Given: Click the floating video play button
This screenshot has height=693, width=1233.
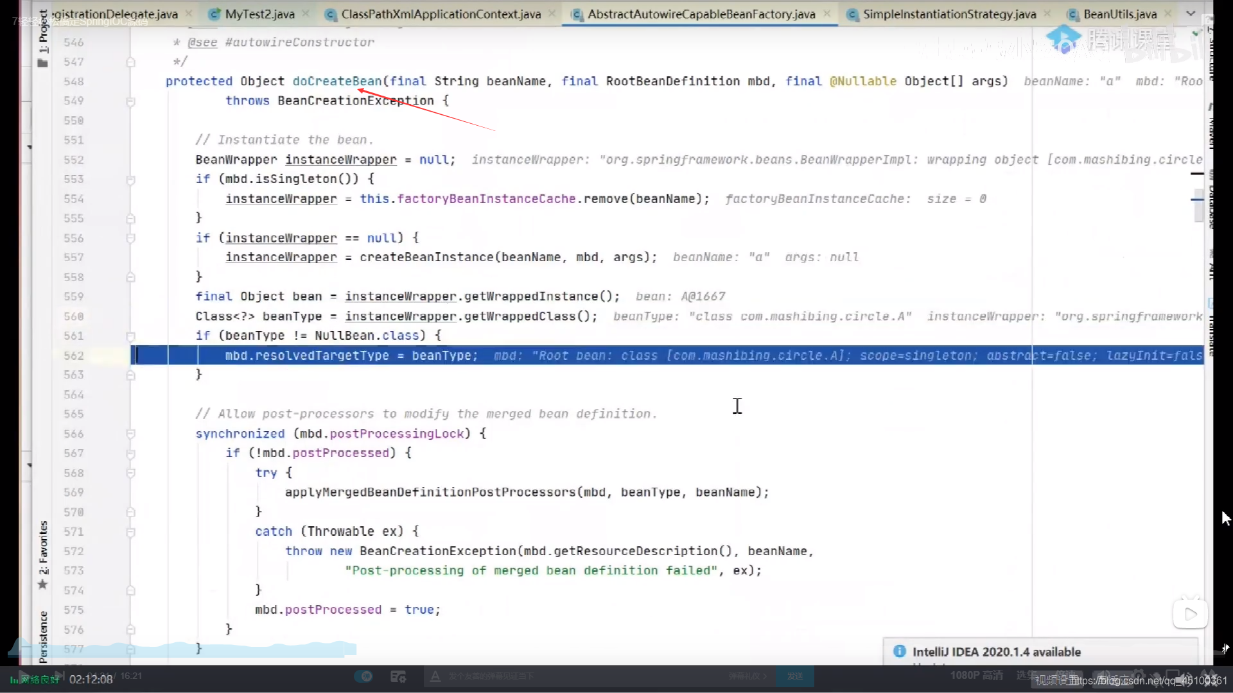Looking at the screenshot, I should tap(1190, 614).
